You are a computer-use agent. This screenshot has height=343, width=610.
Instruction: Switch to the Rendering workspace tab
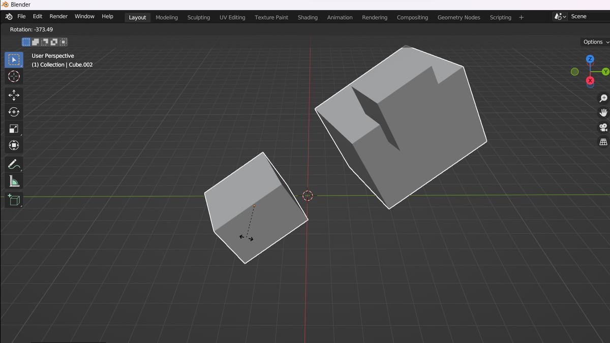pyautogui.click(x=375, y=17)
